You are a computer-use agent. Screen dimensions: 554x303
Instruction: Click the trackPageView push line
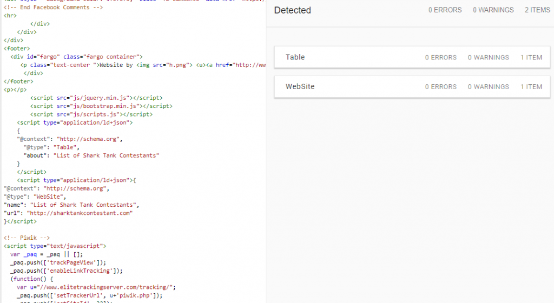[x=58, y=262]
